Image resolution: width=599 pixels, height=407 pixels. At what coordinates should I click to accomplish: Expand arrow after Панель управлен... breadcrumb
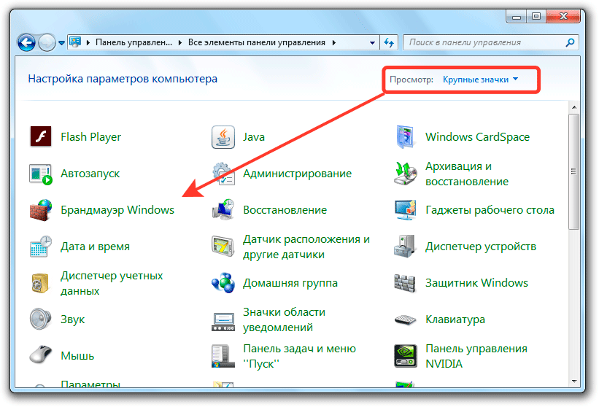pyautogui.click(x=180, y=42)
